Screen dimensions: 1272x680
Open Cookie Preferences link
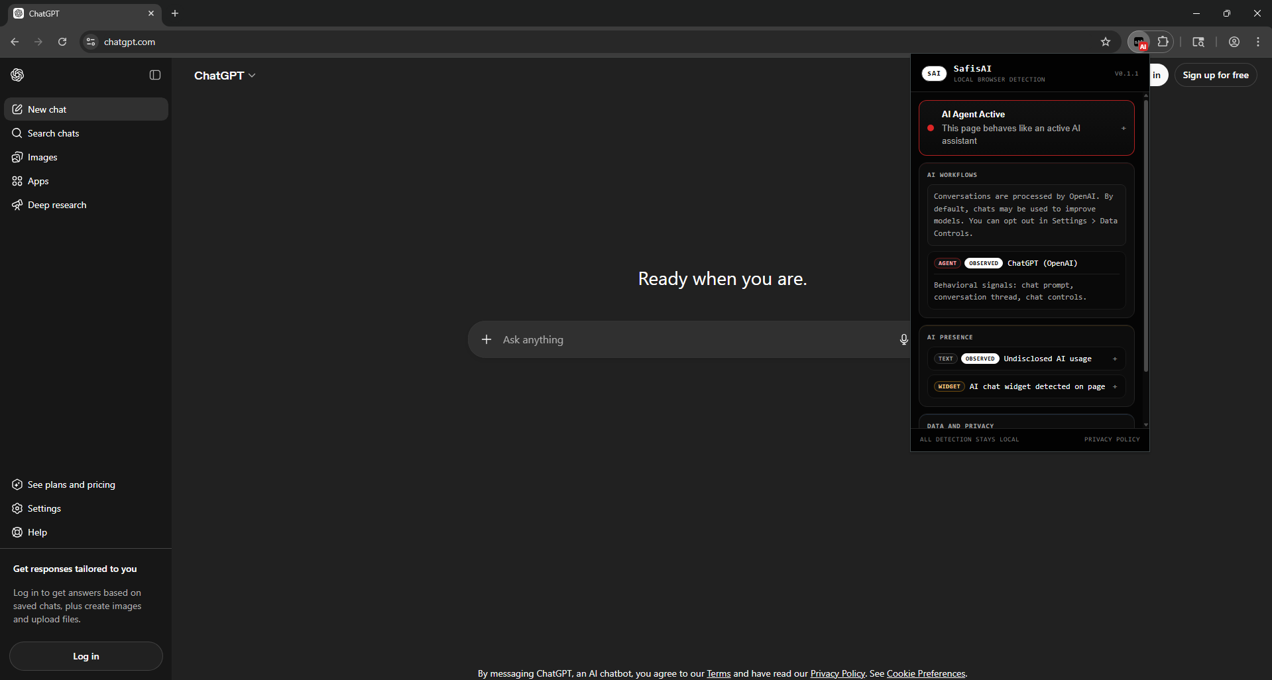926,673
